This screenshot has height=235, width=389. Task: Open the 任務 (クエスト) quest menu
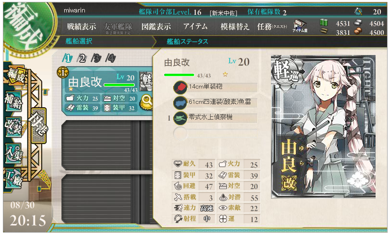(272, 26)
